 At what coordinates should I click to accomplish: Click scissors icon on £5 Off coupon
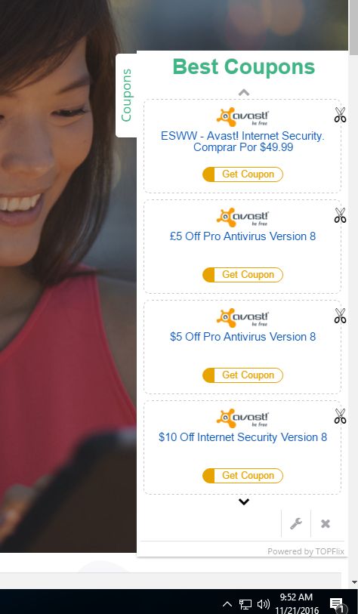coord(340,215)
